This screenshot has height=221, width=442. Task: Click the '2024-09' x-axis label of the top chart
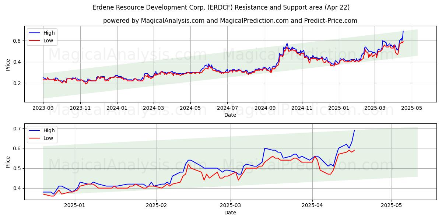point(265,109)
